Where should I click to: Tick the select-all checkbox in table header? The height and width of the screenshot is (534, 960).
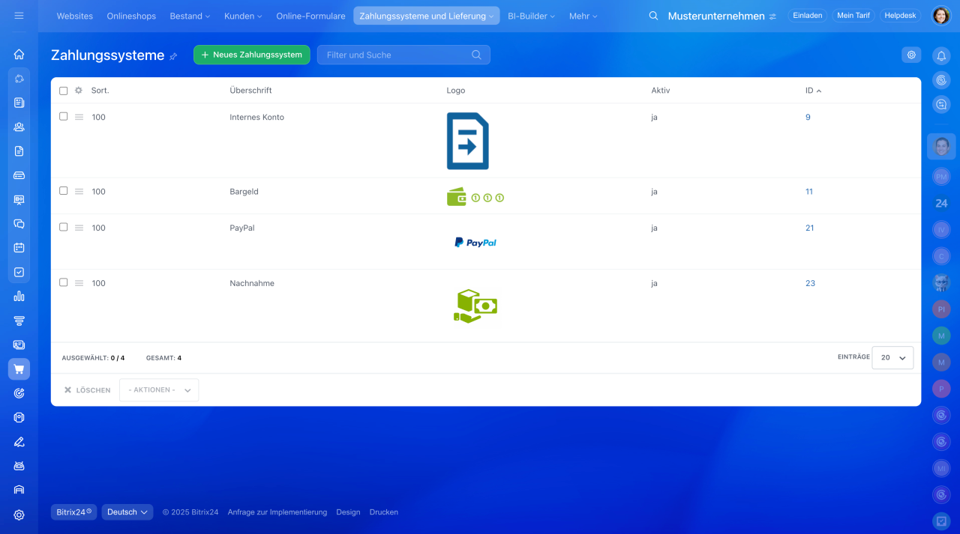64,91
